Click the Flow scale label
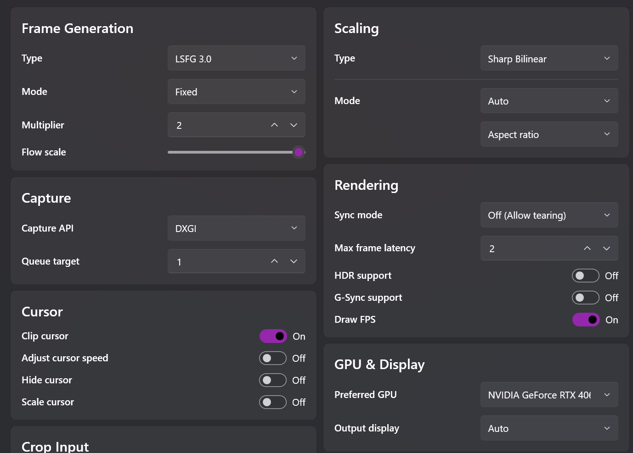This screenshot has width=633, height=453. (x=44, y=152)
